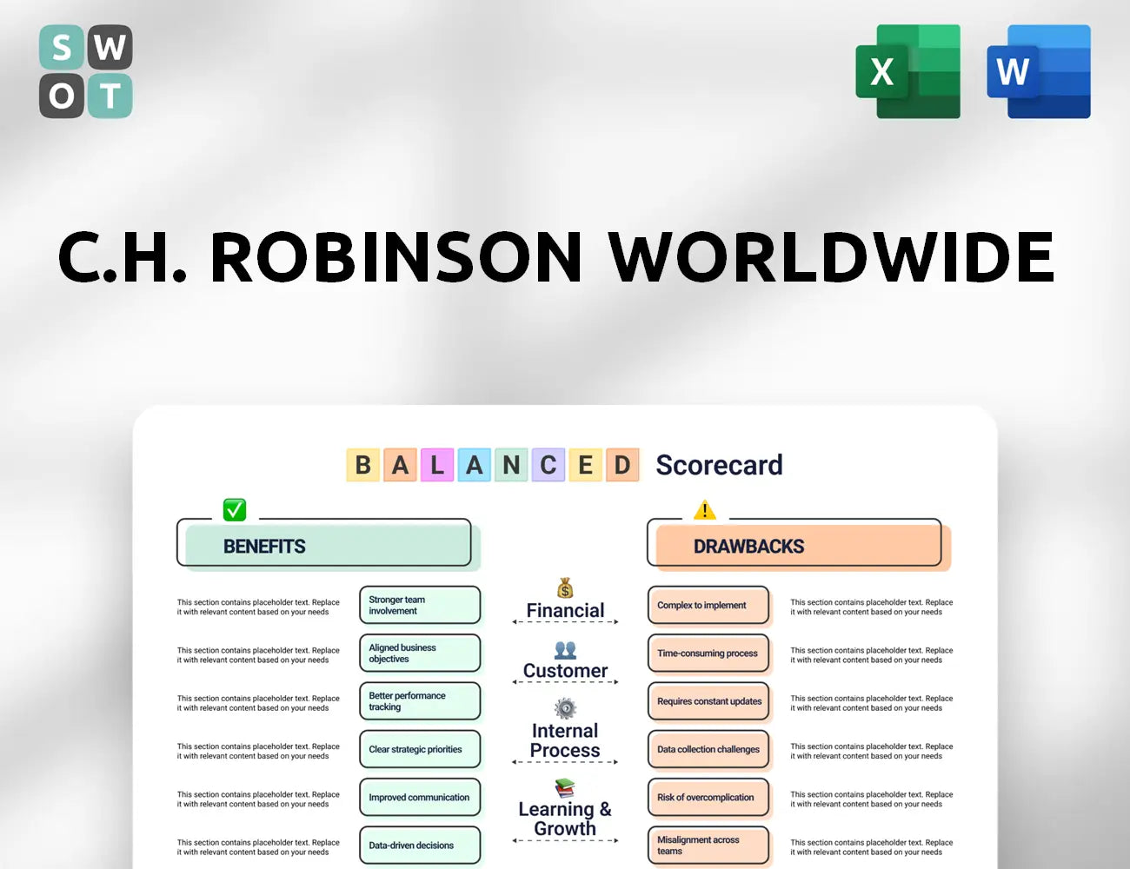Click placeholder text right of Requires constant updates
1130x869 pixels.
pyautogui.click(x=871, y=703)
